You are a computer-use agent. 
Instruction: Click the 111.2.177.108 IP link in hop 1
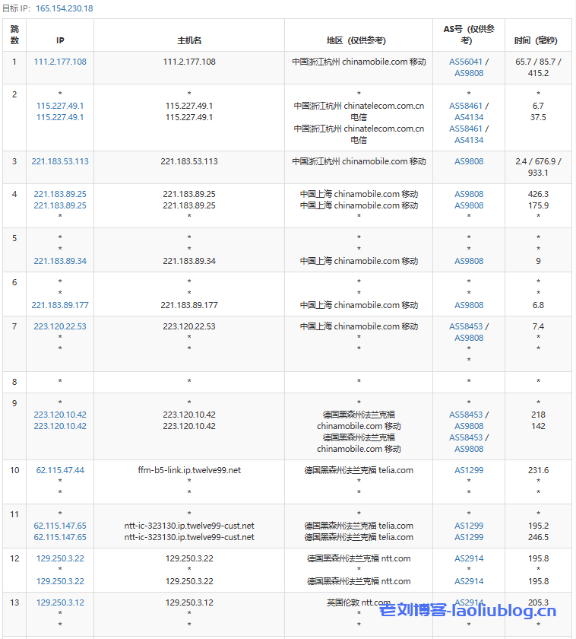click(x=60, y=62)
